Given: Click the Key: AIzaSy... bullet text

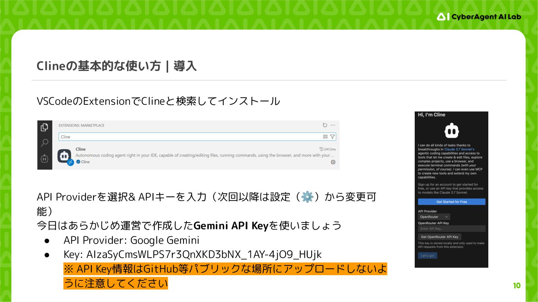Looking at the screenshot, I should tap(192, 254).
